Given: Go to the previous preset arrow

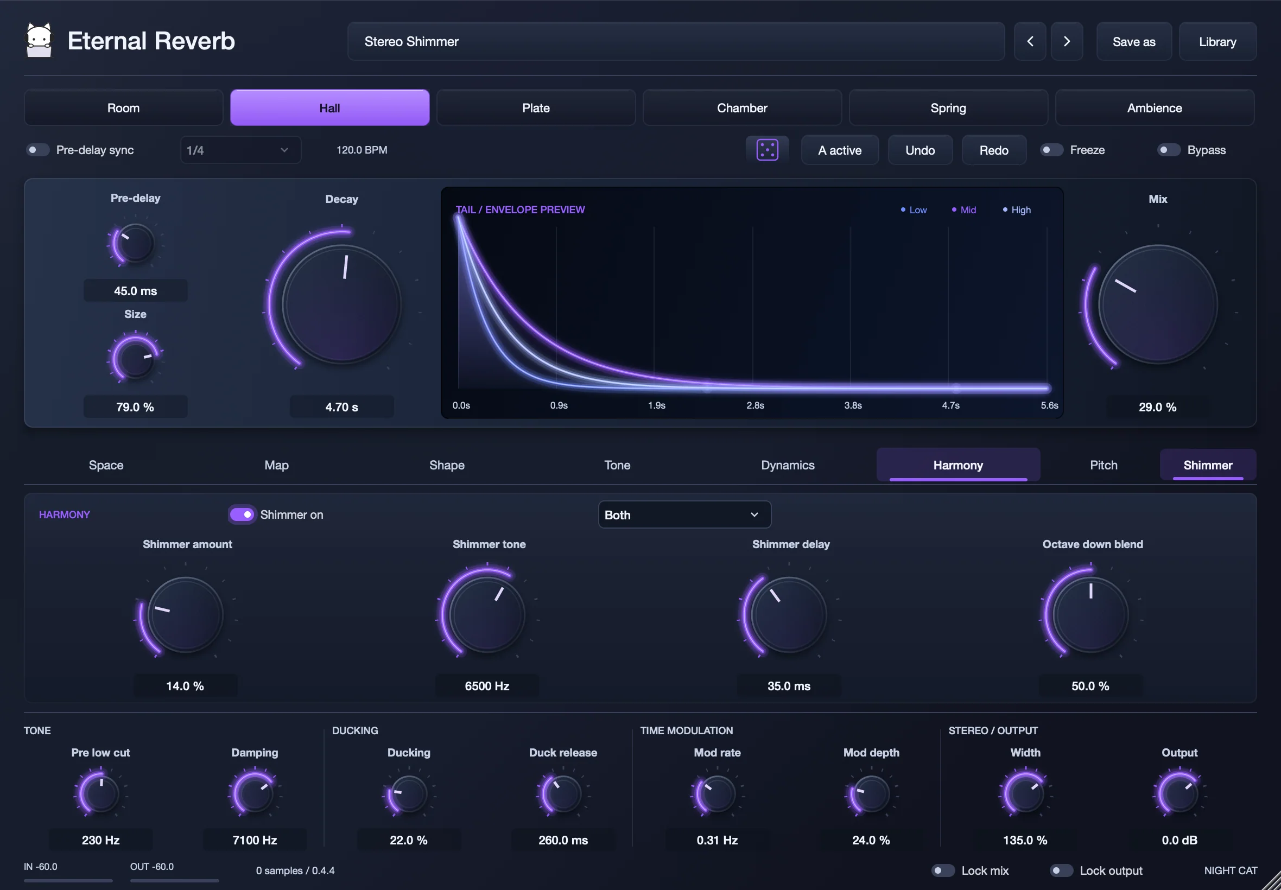Looking at the screenshot, I should pos(1030,41).
